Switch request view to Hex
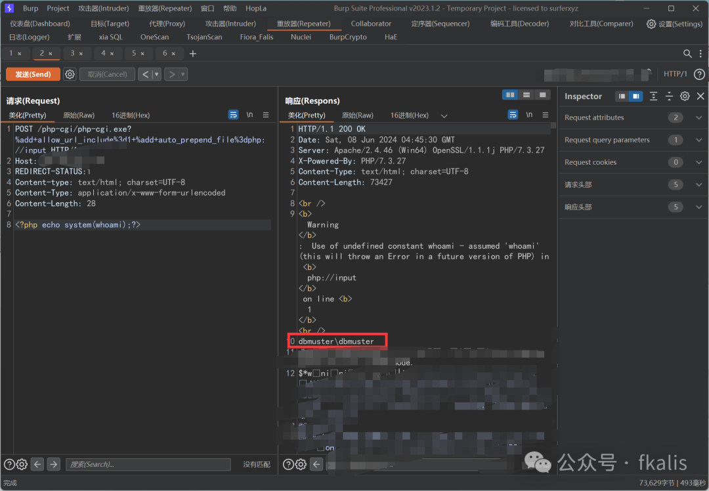The image size is (709, 491). tap(131, 116)
